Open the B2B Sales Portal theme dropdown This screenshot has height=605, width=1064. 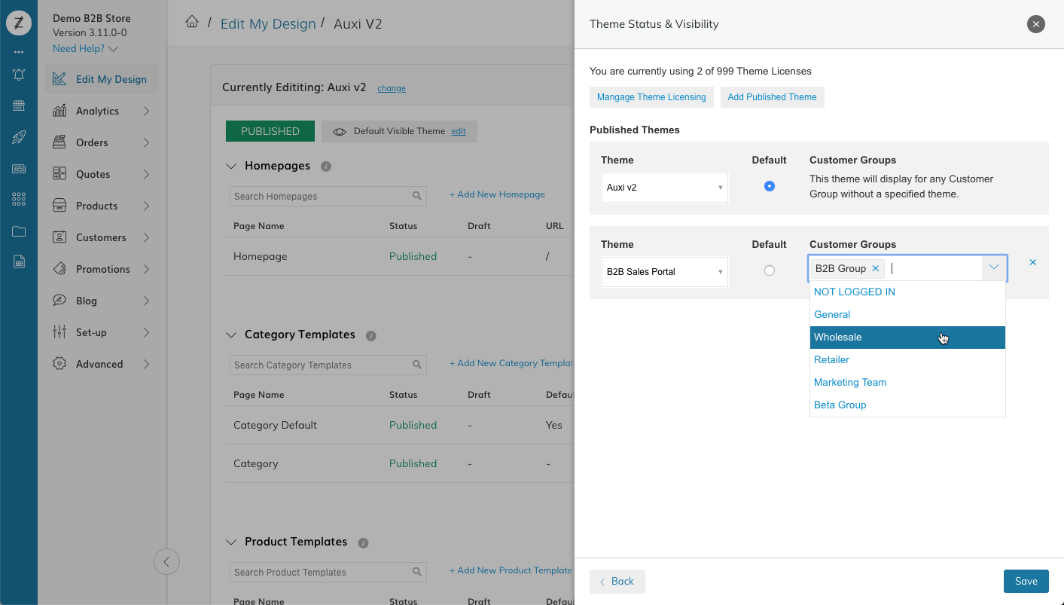(665, 272)
